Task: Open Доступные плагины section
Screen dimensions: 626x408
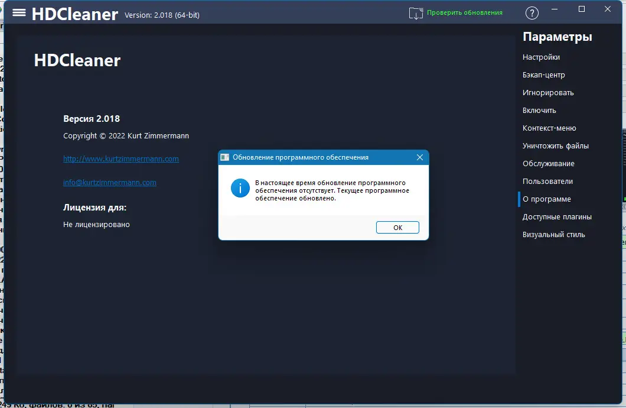Action: point(557,217)
